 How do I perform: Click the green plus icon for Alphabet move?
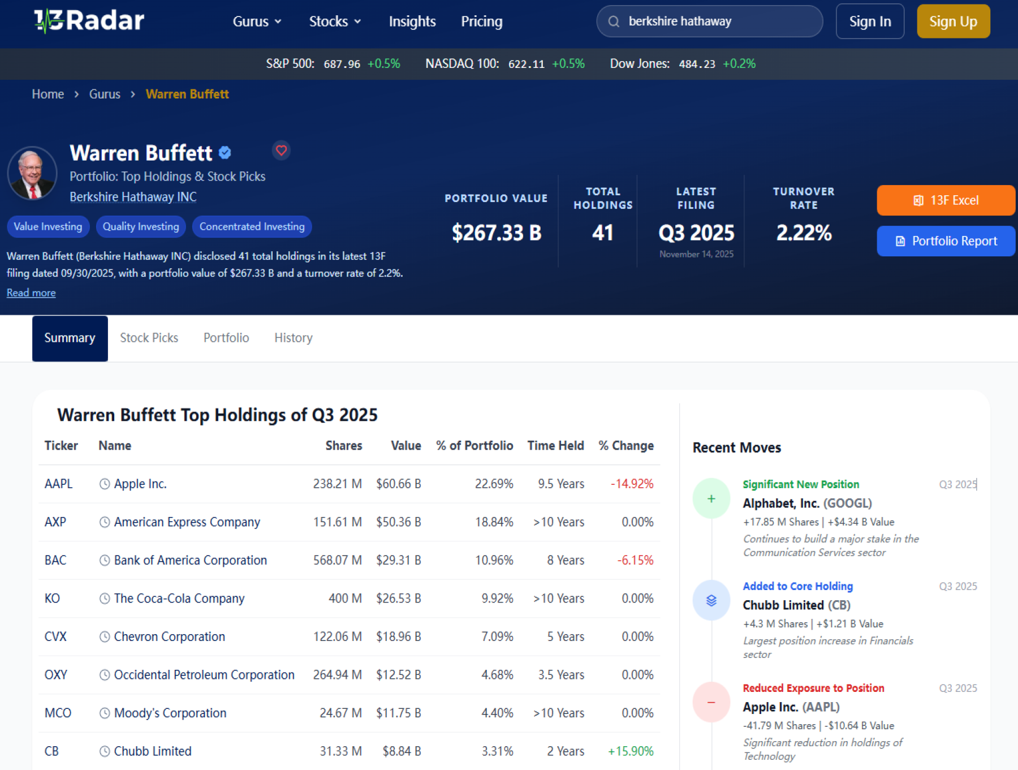pos(711,498)
